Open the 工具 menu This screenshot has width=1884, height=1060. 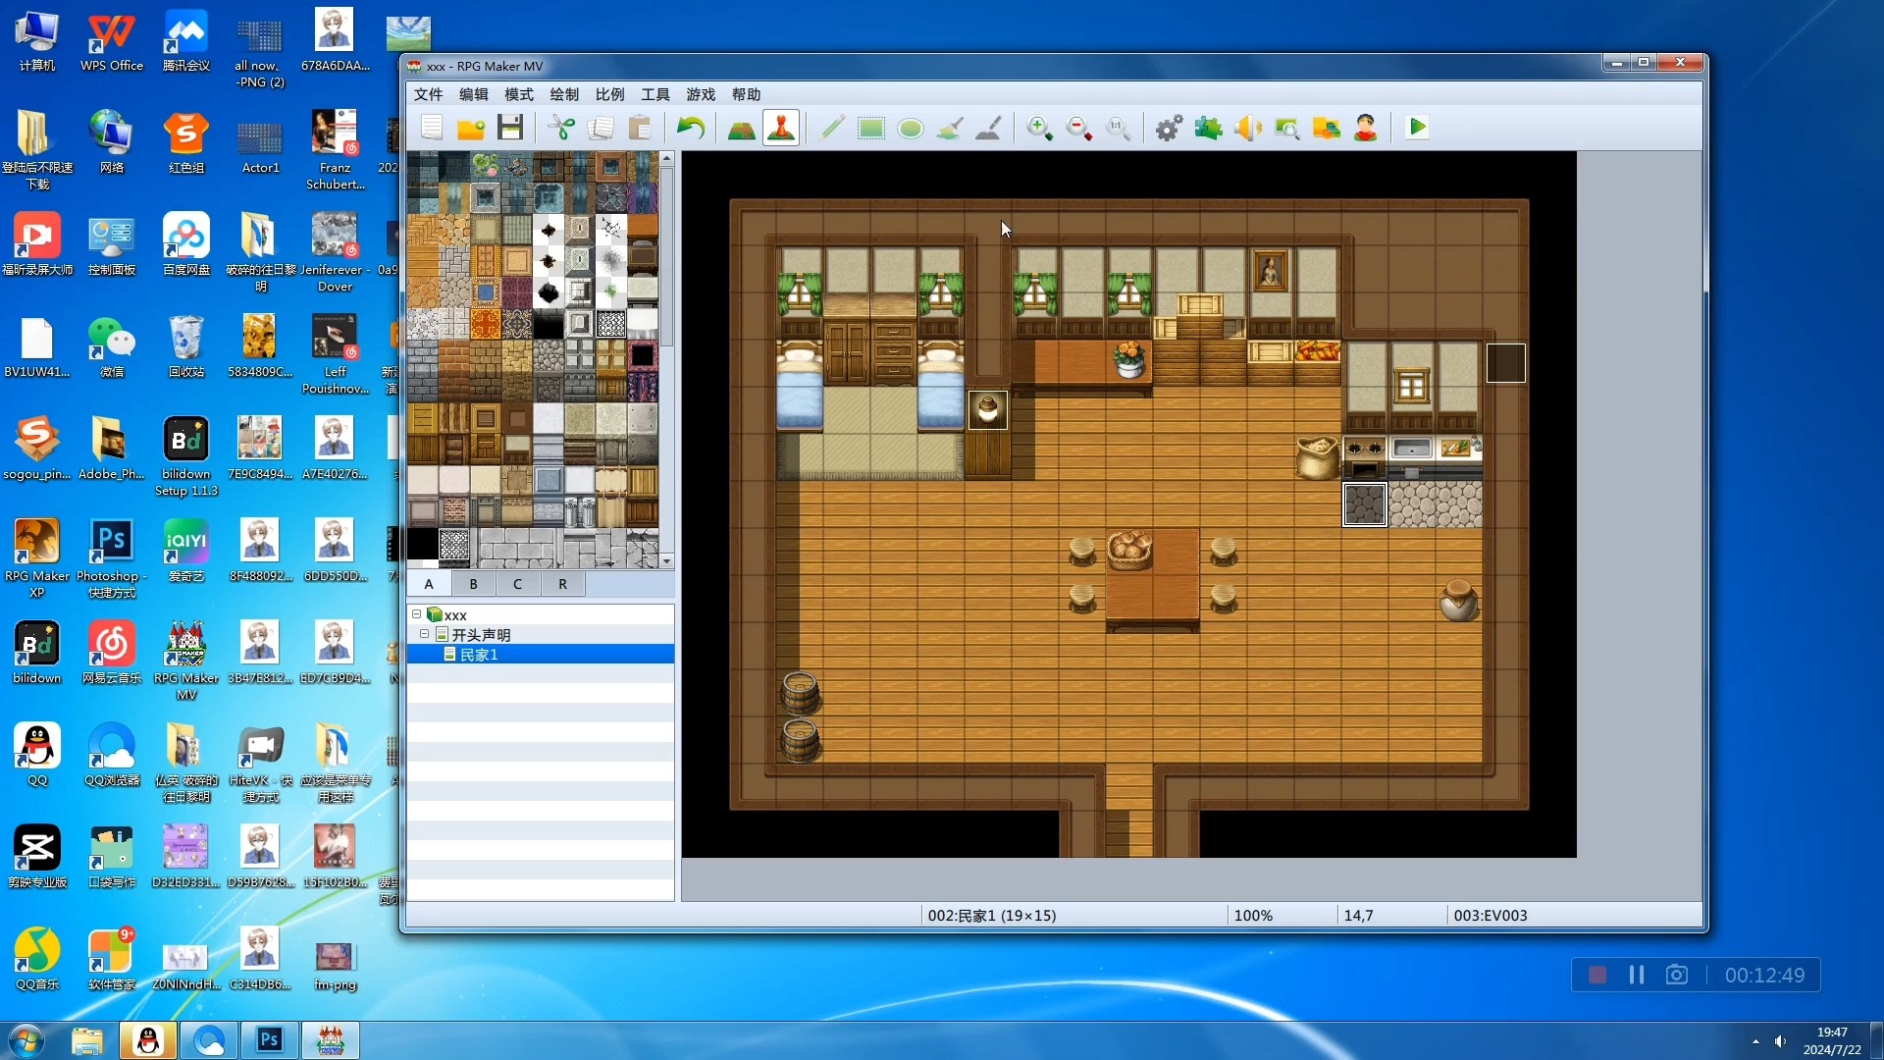[x=655, y=94]
